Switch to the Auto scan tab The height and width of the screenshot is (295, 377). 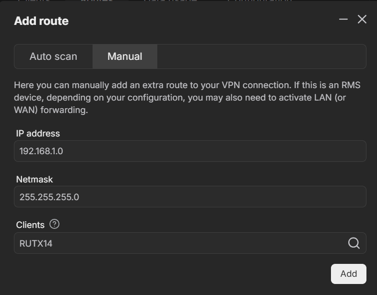point(53,57)
